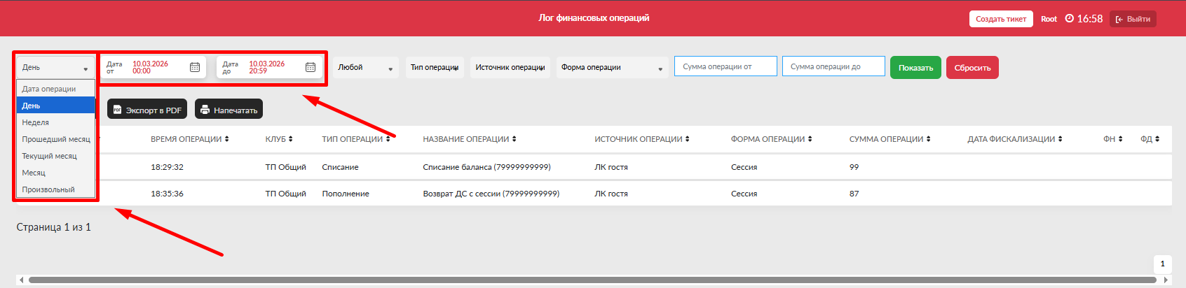Screen dimensions: 1186x288
Task: Select 'Неделя' from the period list
Action: 36,122
